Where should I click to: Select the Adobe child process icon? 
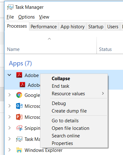[x=22, y=85]
